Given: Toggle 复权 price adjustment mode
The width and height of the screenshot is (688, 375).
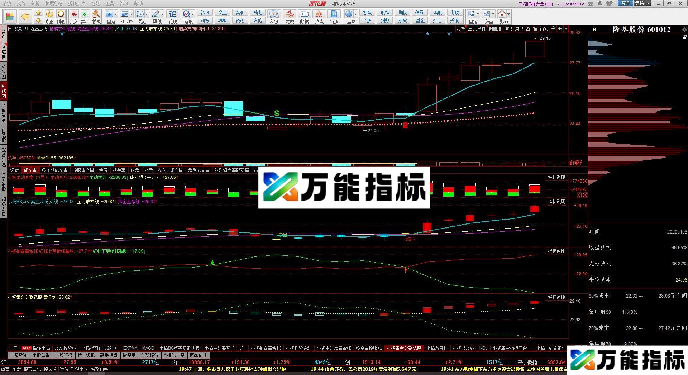Looking at the screenshot, I should pyautogui.click(x=519, y=29).
